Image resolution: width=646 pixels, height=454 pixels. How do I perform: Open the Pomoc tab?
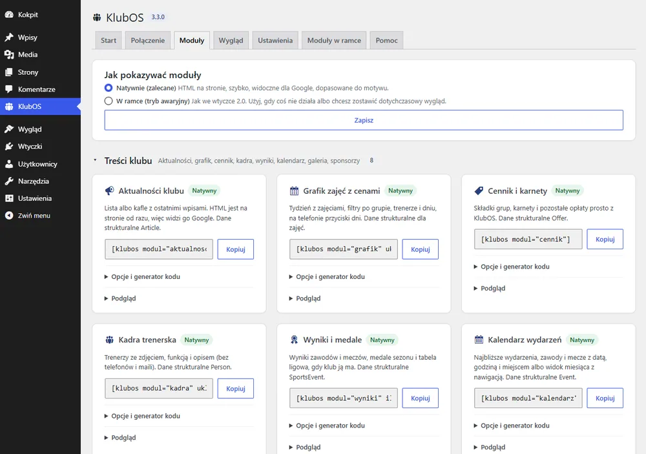[x=386, y=41]
